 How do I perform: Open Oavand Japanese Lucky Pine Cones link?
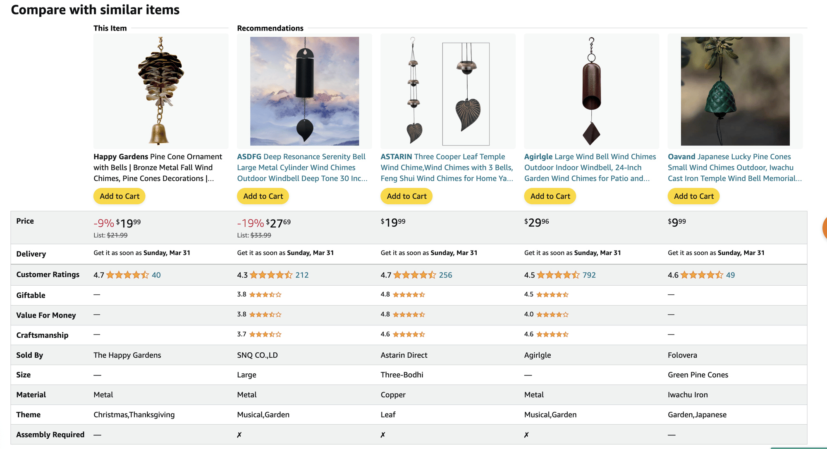point(735,167)
